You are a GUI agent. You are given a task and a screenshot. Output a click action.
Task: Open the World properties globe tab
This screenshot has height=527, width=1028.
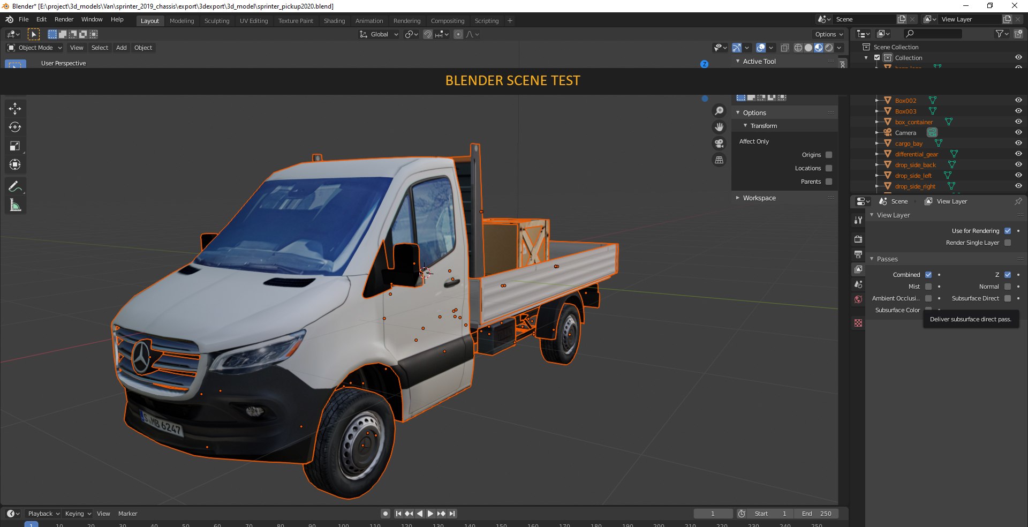858,299
